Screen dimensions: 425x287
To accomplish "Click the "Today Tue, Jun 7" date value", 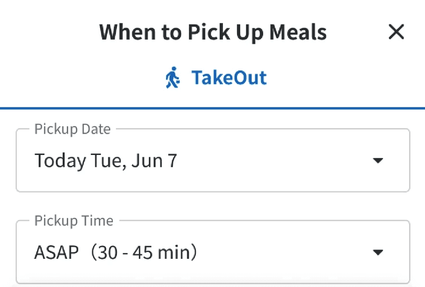I will coord(105,160).
